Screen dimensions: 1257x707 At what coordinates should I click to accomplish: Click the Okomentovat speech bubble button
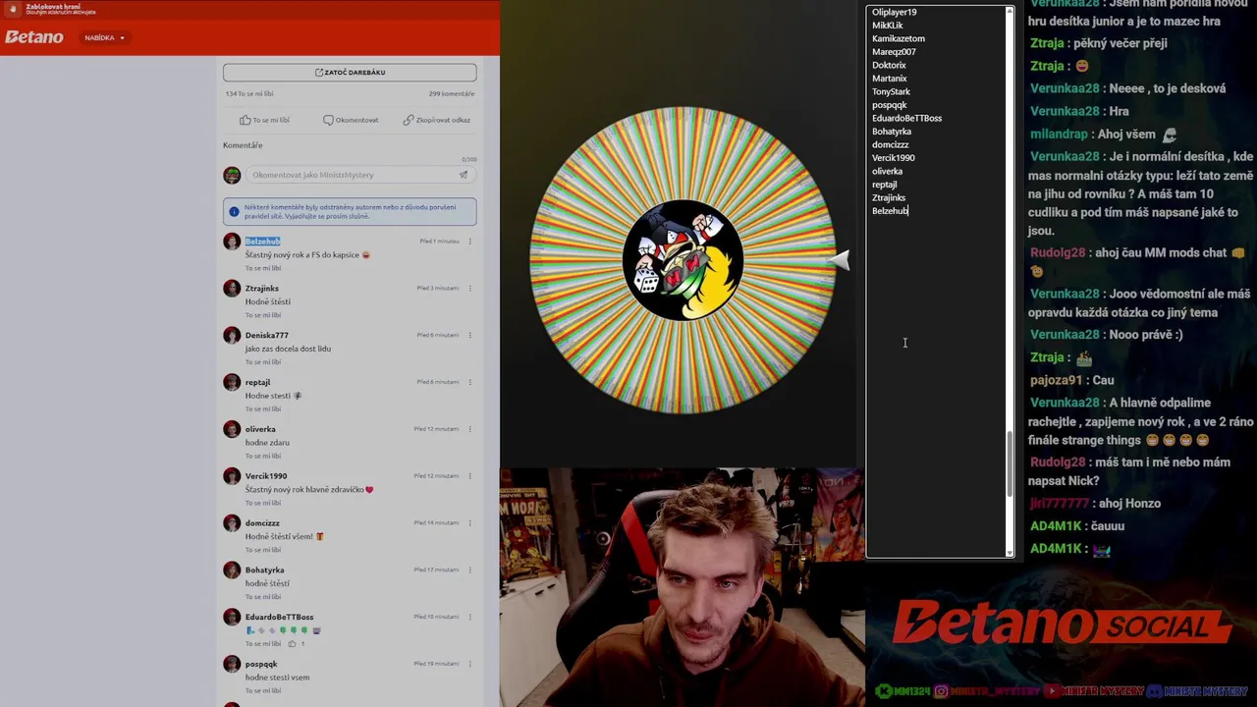point(351,120)
